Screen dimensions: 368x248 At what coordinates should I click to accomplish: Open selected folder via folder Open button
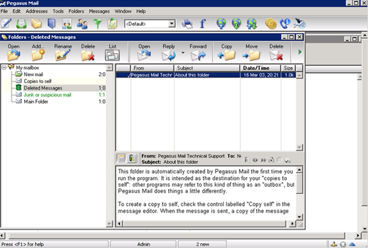(x=14, y=53)
